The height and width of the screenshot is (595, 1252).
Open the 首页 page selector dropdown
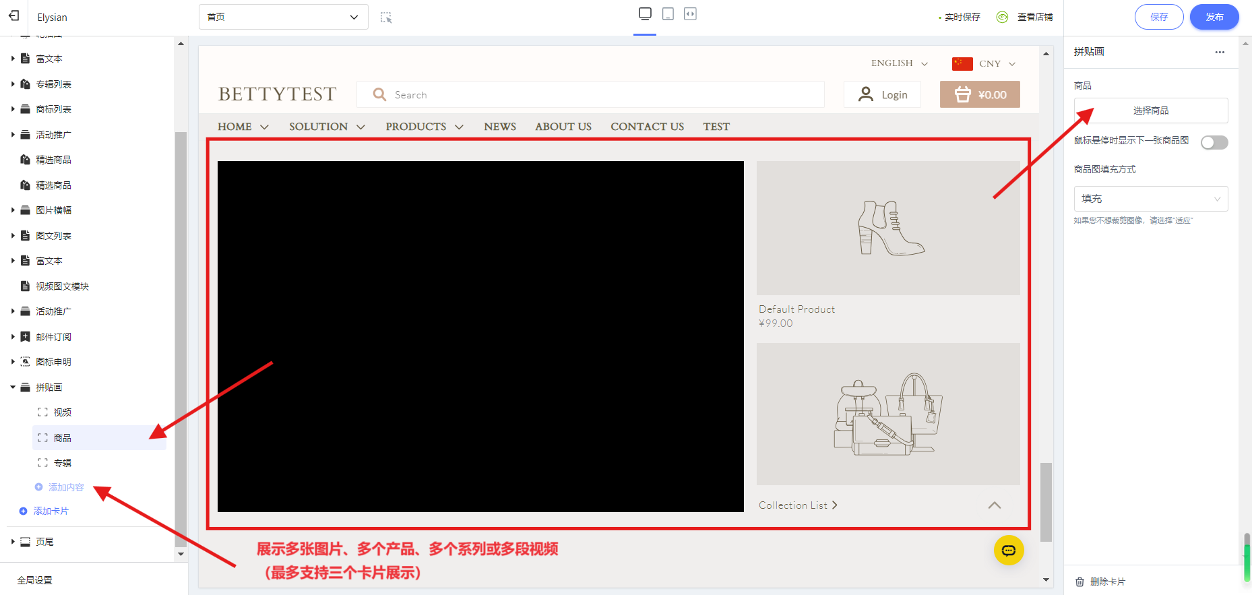pos(283,17)
